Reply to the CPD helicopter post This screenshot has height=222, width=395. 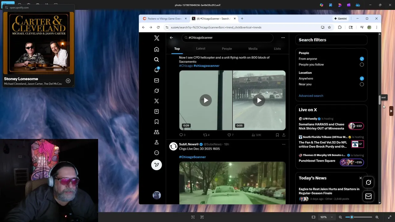point(182,135)
